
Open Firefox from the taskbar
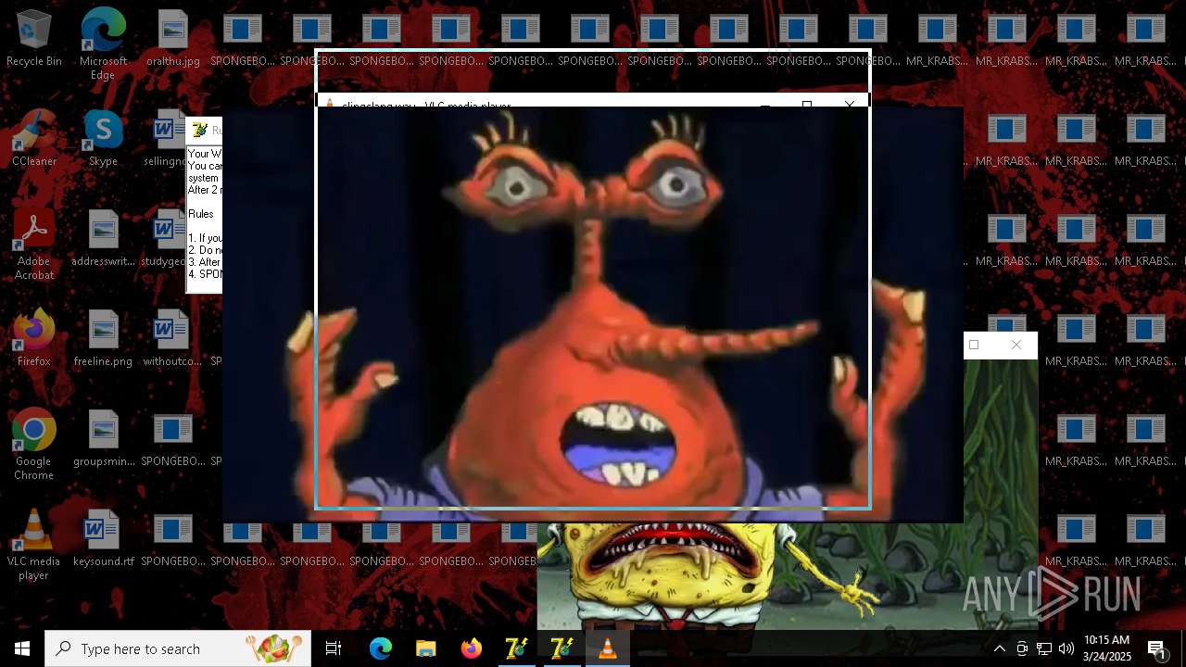471,648
